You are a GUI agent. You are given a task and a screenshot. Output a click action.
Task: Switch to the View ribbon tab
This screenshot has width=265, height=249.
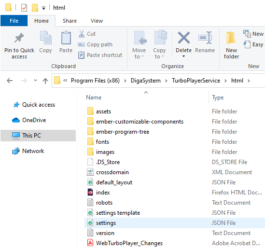point(97,21)
